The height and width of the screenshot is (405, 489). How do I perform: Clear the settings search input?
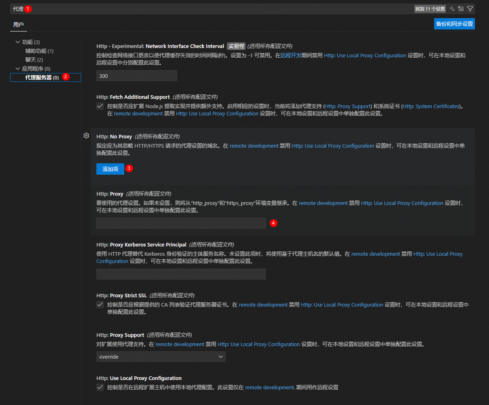(x=461, y=8)
